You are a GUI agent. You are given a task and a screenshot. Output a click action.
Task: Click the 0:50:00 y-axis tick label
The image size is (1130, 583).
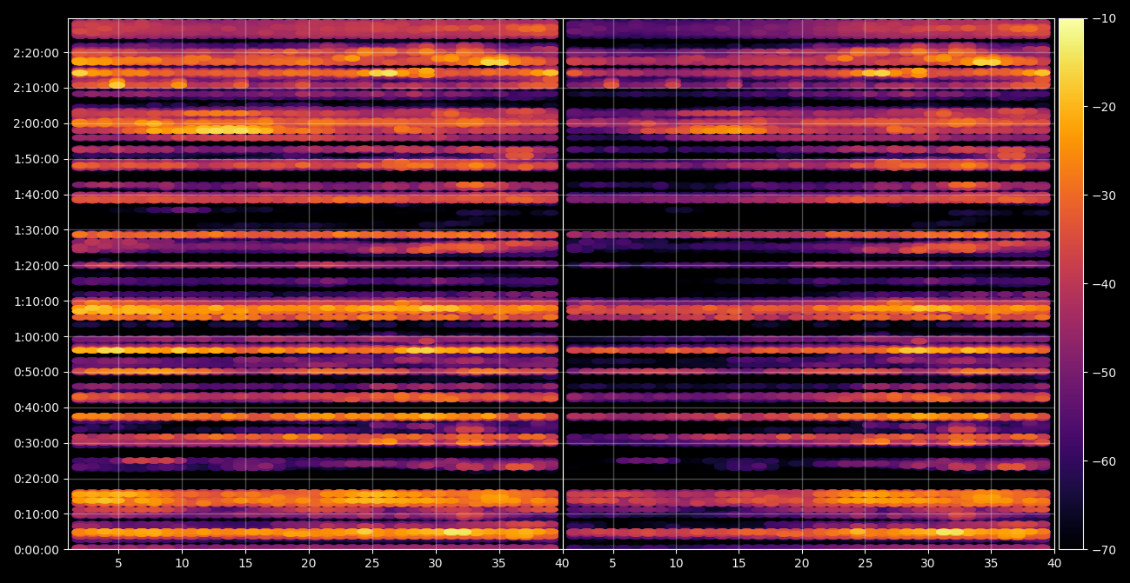(37, 372)
